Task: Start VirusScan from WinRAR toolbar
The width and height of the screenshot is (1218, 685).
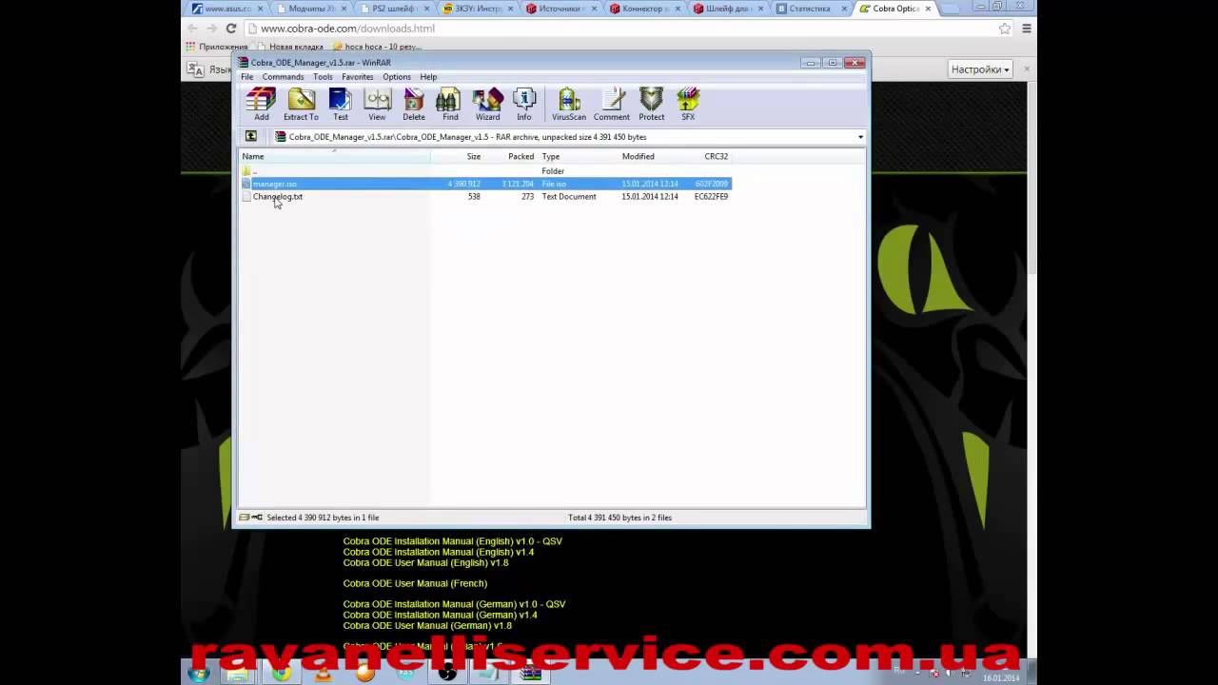Action: [x=569, y=105]
